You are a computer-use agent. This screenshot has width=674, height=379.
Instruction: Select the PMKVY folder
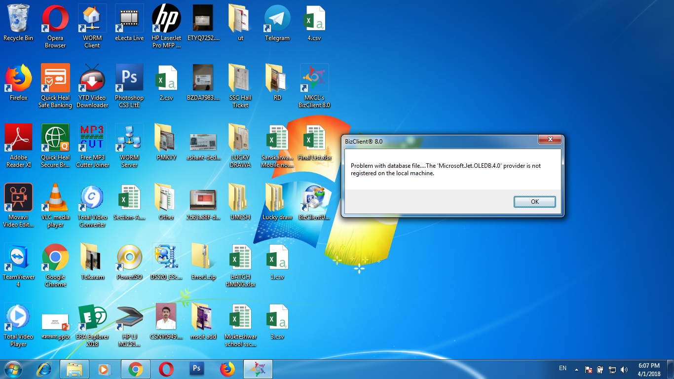pyautogui.click(x=166, y=143)
